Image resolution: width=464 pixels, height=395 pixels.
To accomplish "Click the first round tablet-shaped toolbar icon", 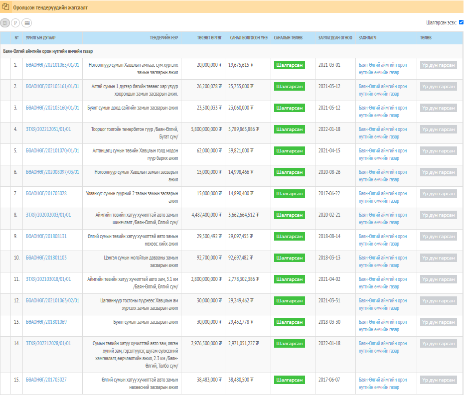I will [x=5, y=22].
